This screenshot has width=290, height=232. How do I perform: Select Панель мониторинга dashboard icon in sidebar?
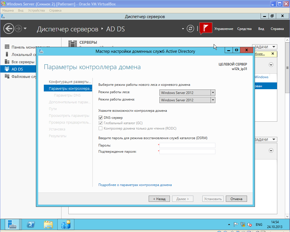[x=7, y=47]
